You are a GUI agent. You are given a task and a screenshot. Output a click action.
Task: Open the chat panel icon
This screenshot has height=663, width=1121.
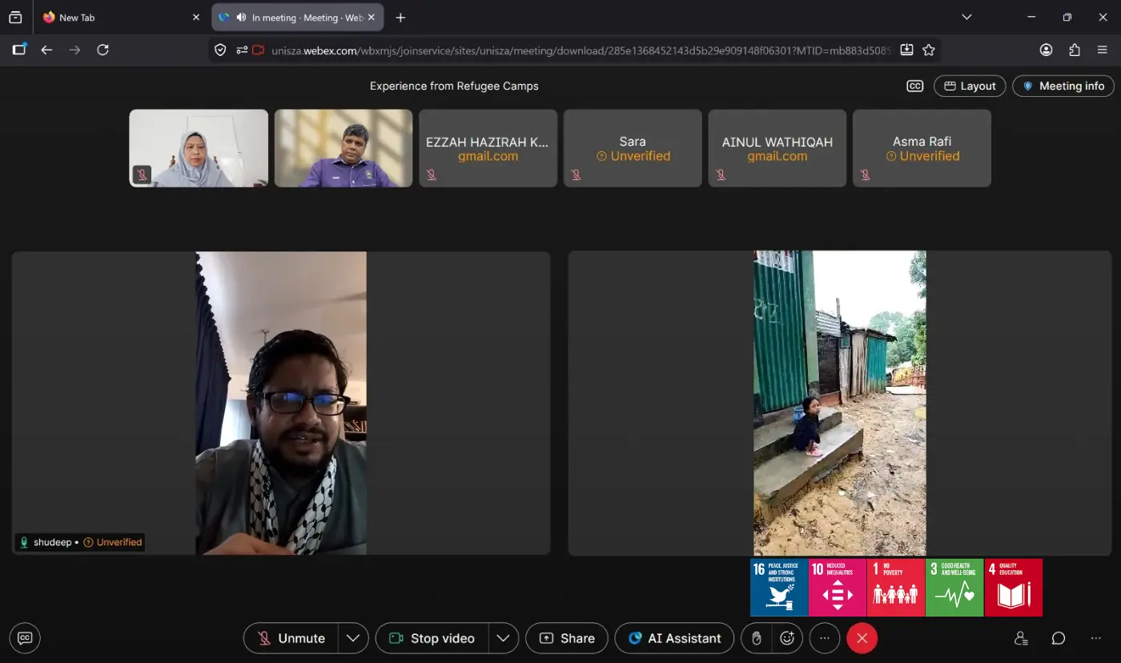tap(1059, 638)
